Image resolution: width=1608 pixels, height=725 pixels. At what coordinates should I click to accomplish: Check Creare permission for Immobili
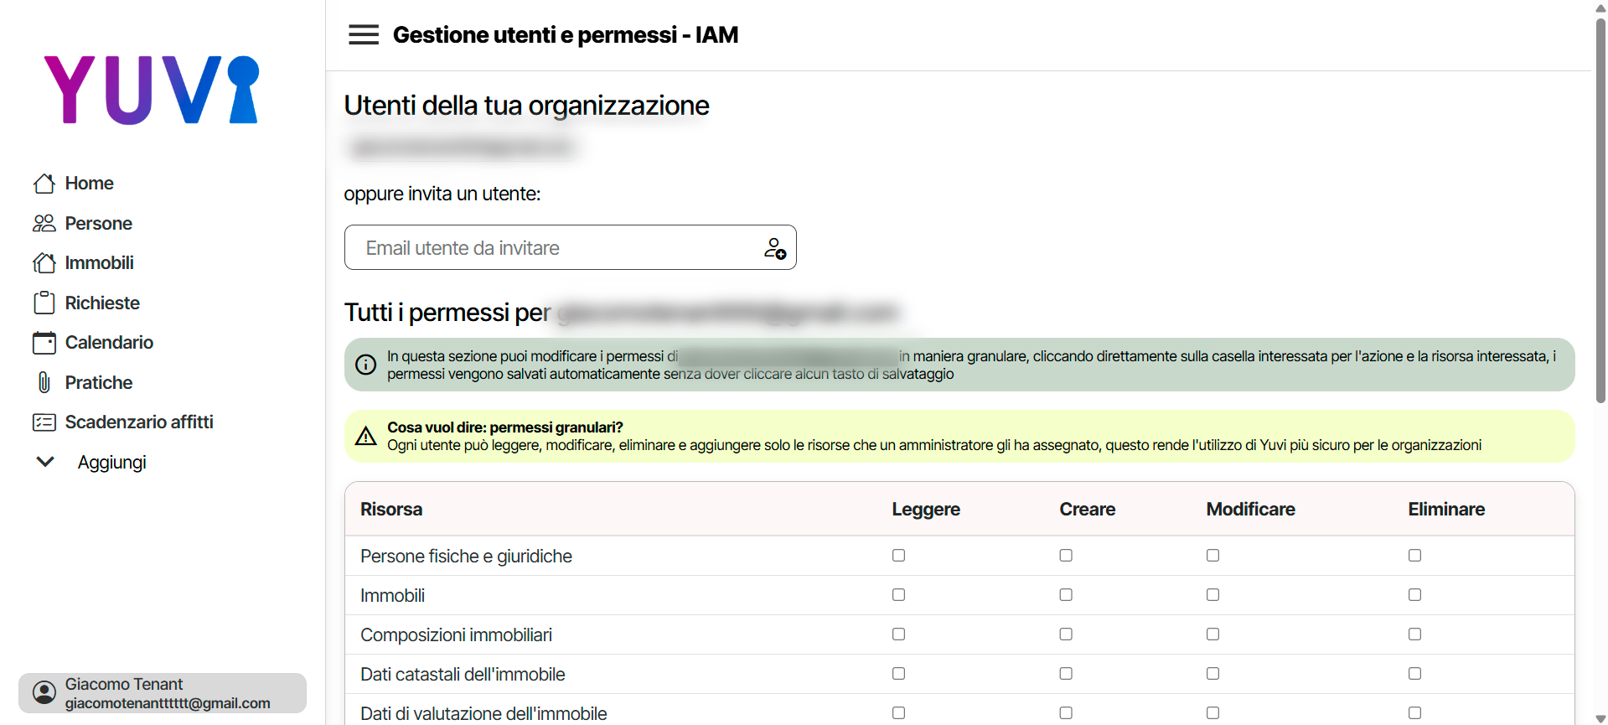[x=1066, y=595]
